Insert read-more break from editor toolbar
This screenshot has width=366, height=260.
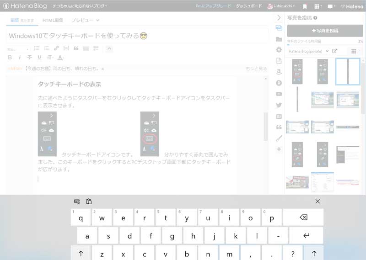pyautogui.click(x=66, y=48)
